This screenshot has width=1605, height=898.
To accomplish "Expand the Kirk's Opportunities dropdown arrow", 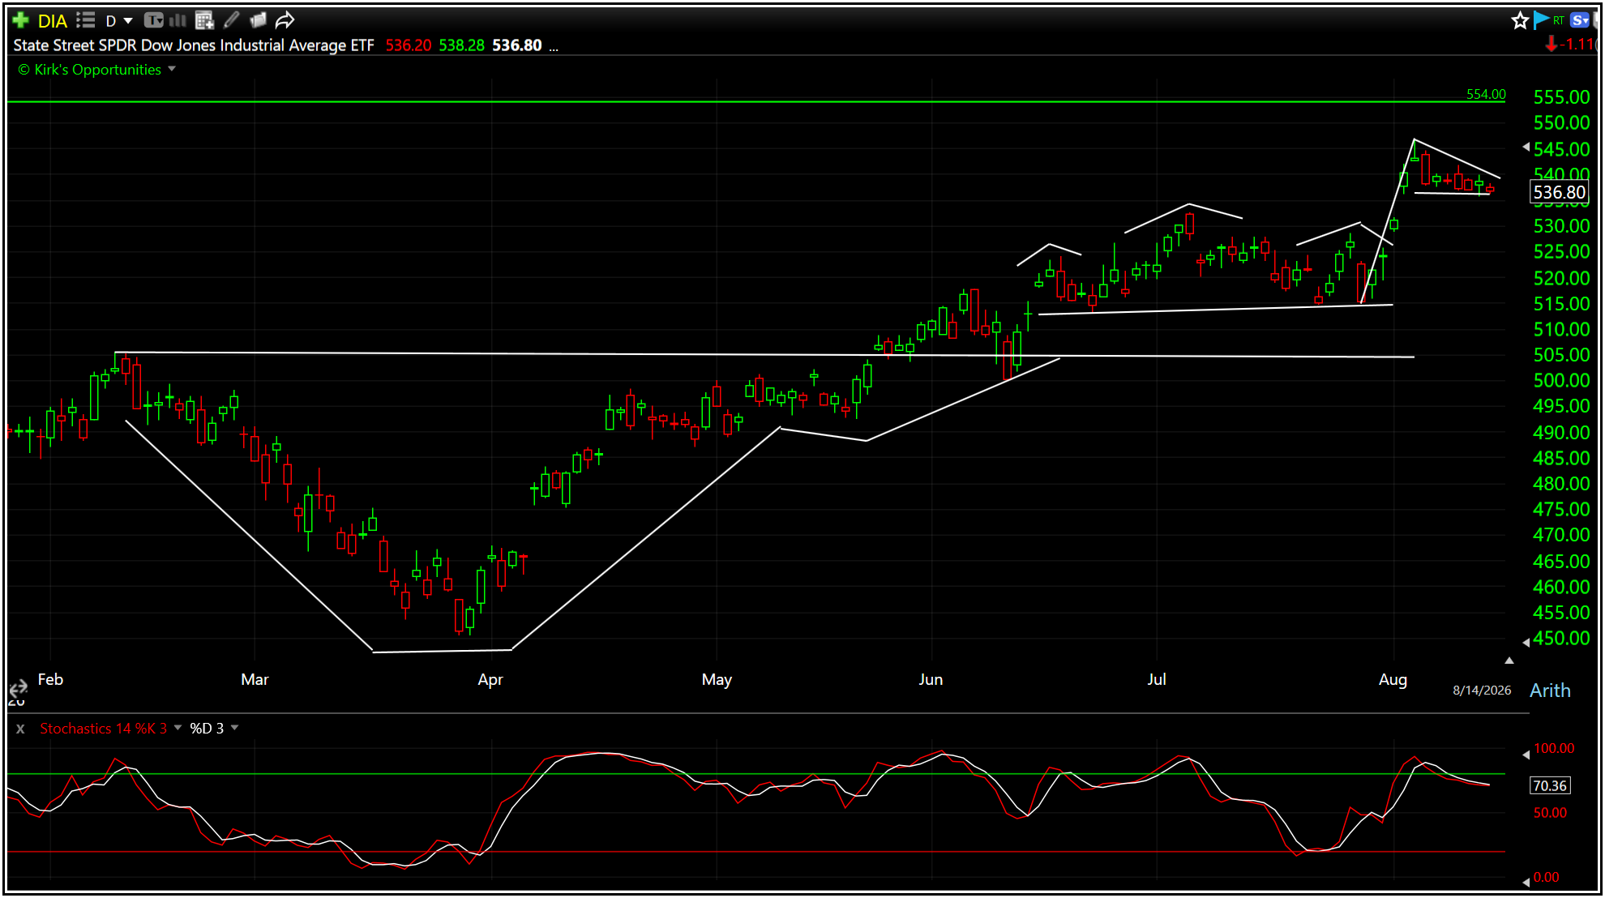I will pos(172,69).
